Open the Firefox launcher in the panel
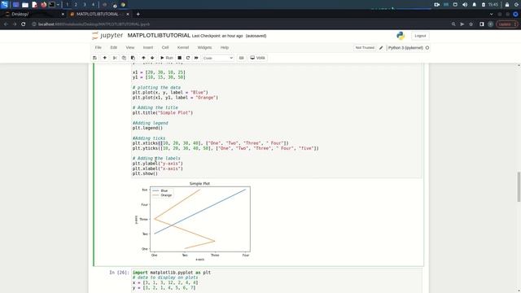The width and height of the screenshot is (521, 293). [43, 5]
